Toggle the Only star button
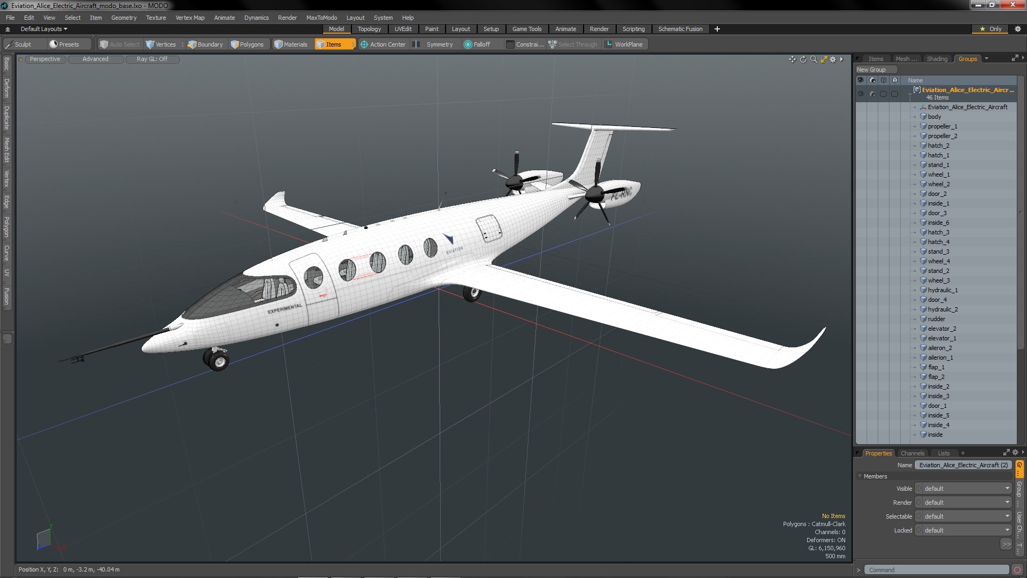The width and height of the screenshot is (1027, 578). (x=991, y=29)
